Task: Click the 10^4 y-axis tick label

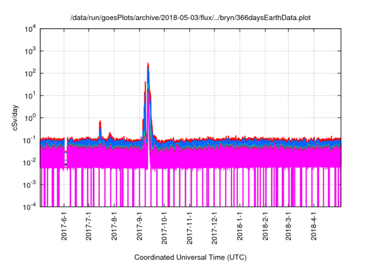Action: [30, 29]
